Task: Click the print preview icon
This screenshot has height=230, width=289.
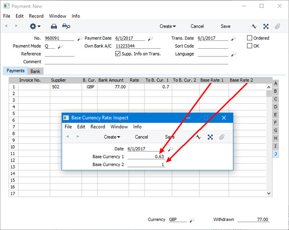Action: 66,26
